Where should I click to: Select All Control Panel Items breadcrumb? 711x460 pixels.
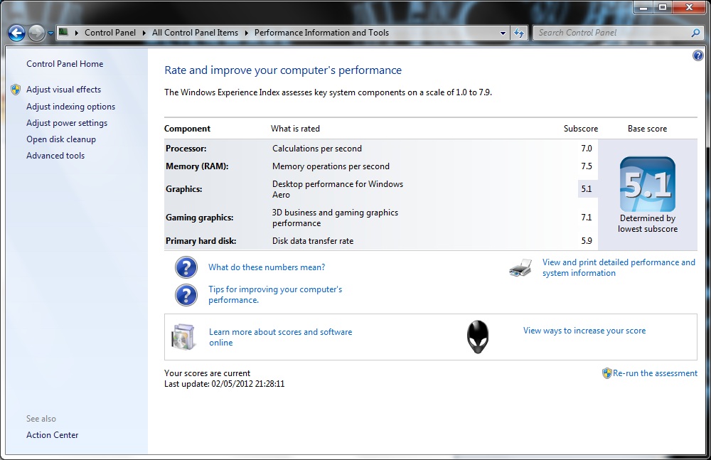click(x=195, y=33)
